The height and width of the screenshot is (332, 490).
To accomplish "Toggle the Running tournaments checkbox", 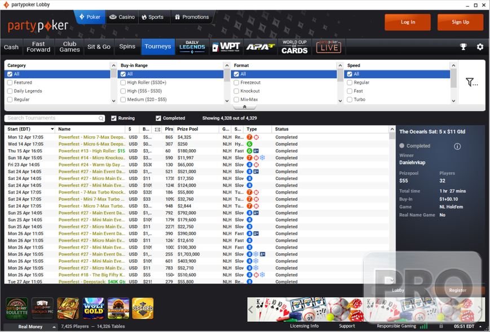I will point(114,118).
